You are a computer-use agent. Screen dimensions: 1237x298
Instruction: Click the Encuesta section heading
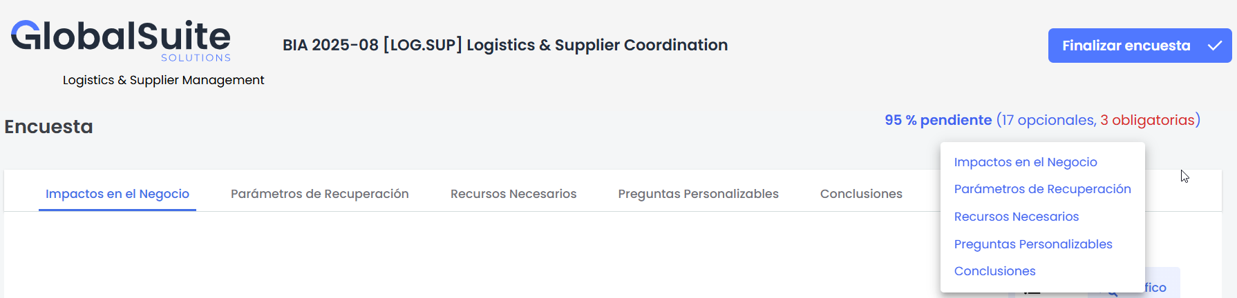(x=48, y=127)
